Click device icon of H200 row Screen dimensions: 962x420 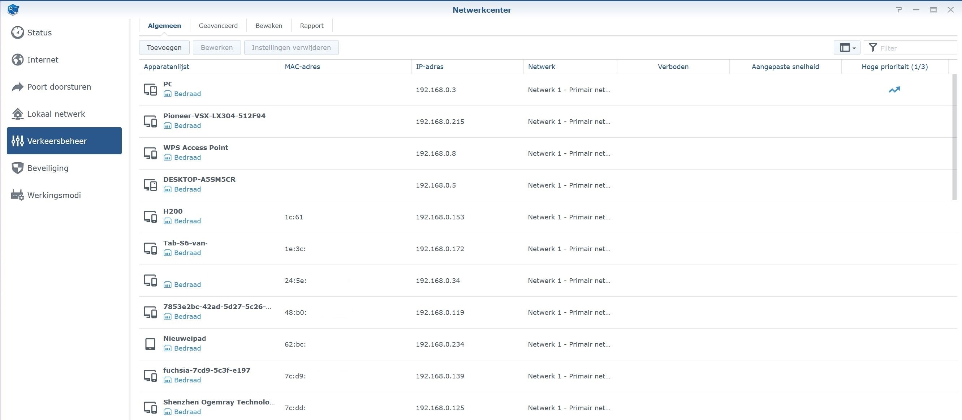pyautogui.click(x=150, y=217)
